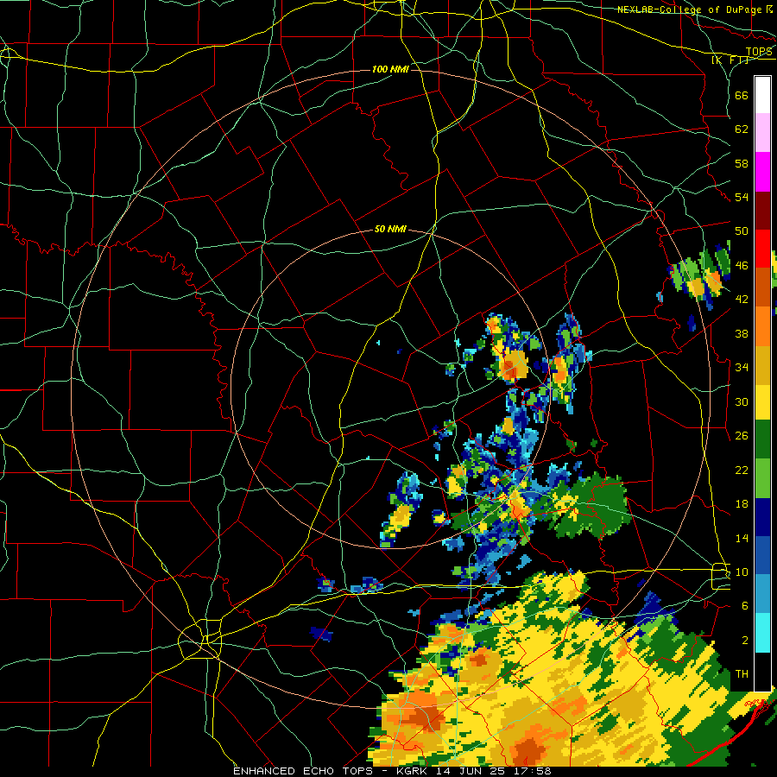Click the 58 value on the legend

point(742,163)
